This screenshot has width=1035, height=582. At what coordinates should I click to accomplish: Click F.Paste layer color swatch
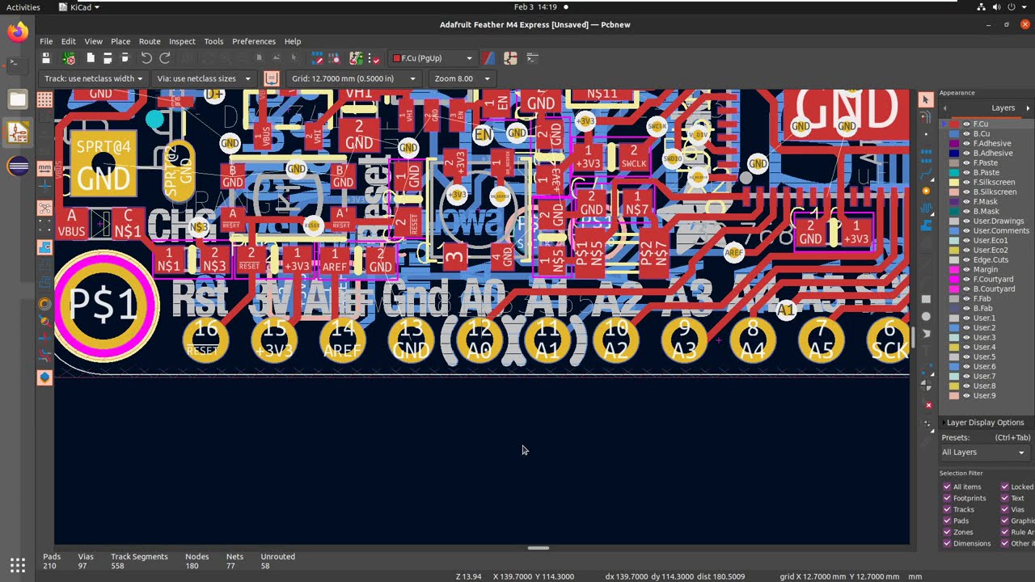954,162
